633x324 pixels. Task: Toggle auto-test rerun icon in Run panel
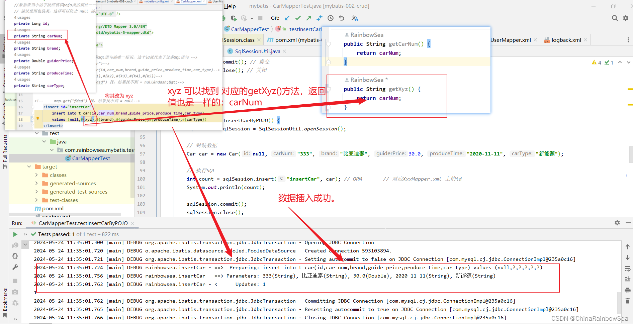(15, 256)
